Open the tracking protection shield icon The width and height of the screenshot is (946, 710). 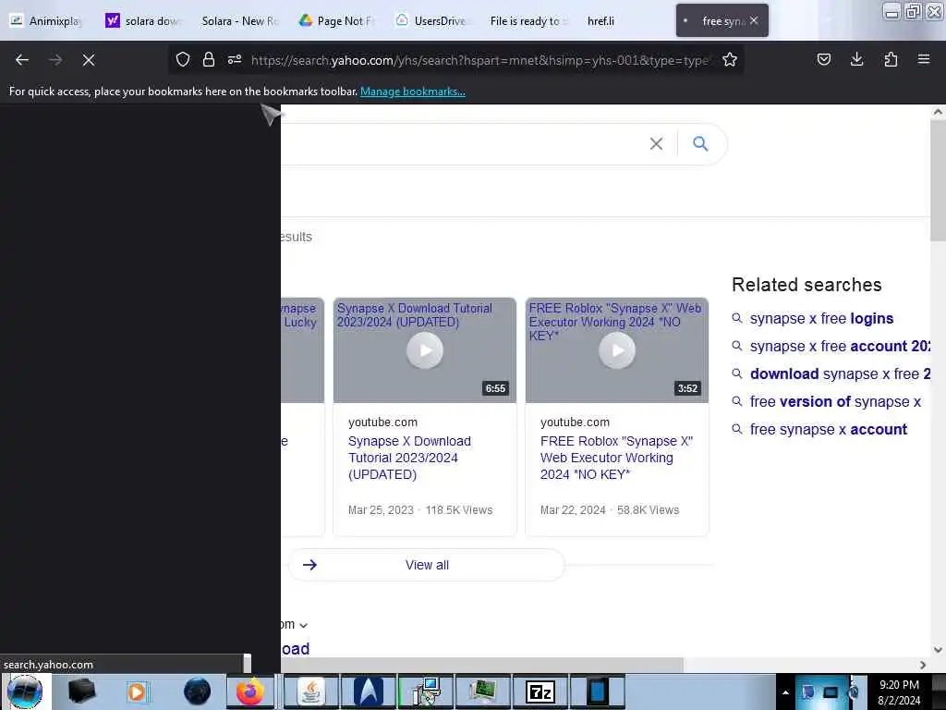click(x=183, y=59)
